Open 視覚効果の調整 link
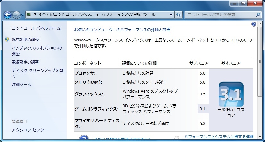The height and width of the screenshot is (142, 265). pos(25,40)
